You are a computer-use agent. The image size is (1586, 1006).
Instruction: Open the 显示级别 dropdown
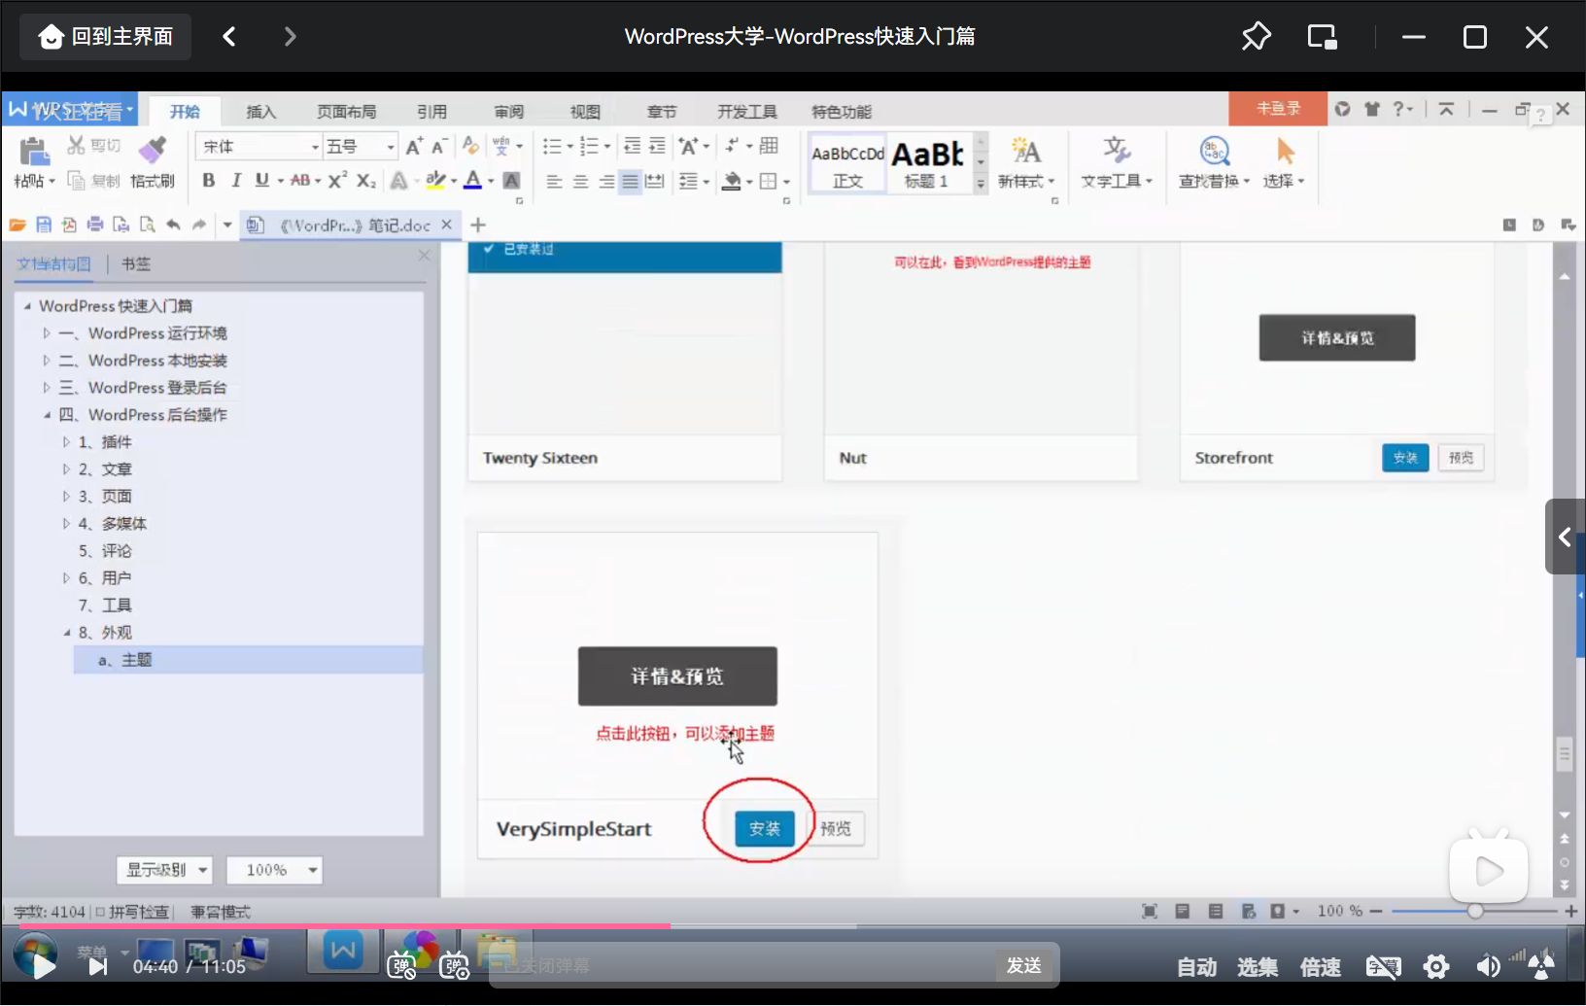coord(164,870)
